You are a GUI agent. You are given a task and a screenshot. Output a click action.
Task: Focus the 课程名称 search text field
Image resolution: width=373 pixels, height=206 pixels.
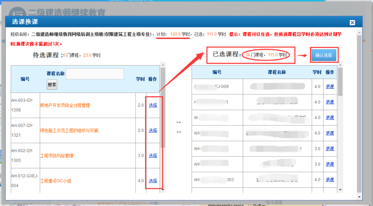(x=95, y=74)
